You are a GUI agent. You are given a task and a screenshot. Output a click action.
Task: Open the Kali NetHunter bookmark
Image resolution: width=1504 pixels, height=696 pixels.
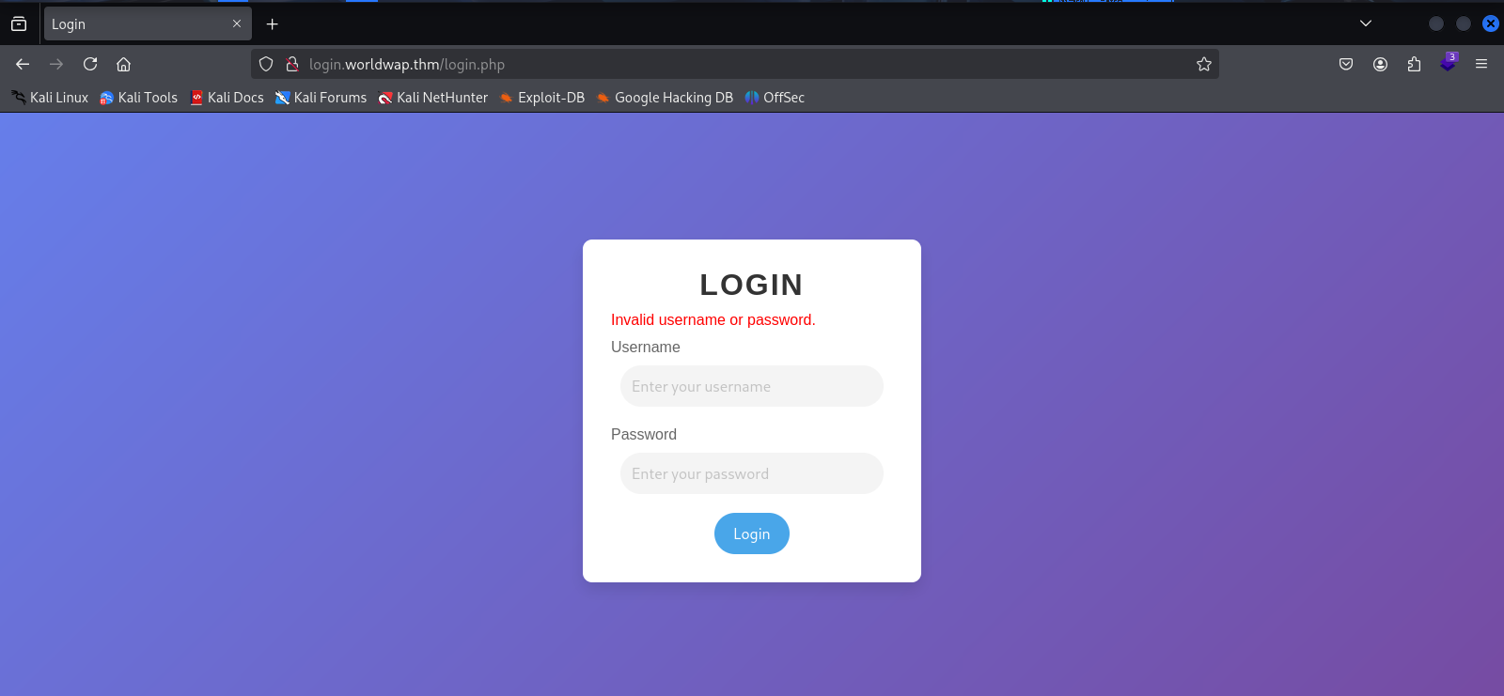coord(433,98)
